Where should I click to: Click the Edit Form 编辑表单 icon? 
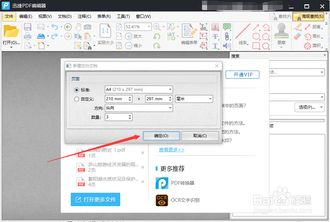[x=189, y=34]
